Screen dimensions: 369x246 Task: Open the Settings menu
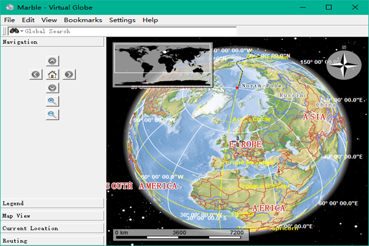point(122,20)
